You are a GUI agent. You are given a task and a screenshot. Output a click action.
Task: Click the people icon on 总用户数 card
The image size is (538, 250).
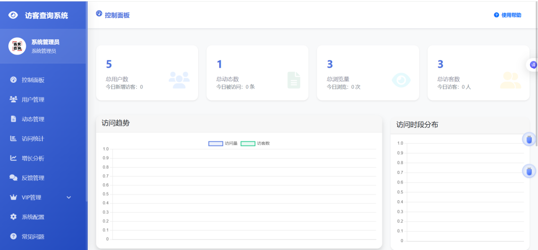click(179, 80)
